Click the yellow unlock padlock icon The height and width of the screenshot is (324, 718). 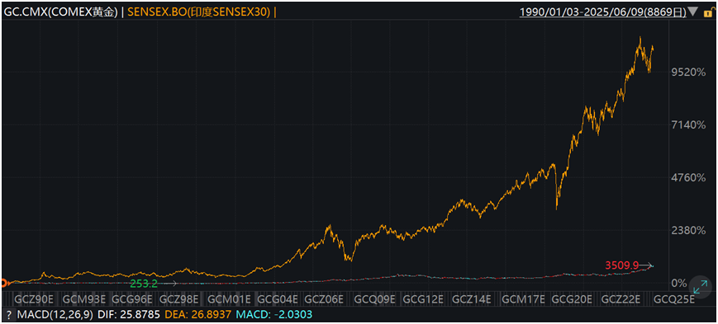[709, 12]
